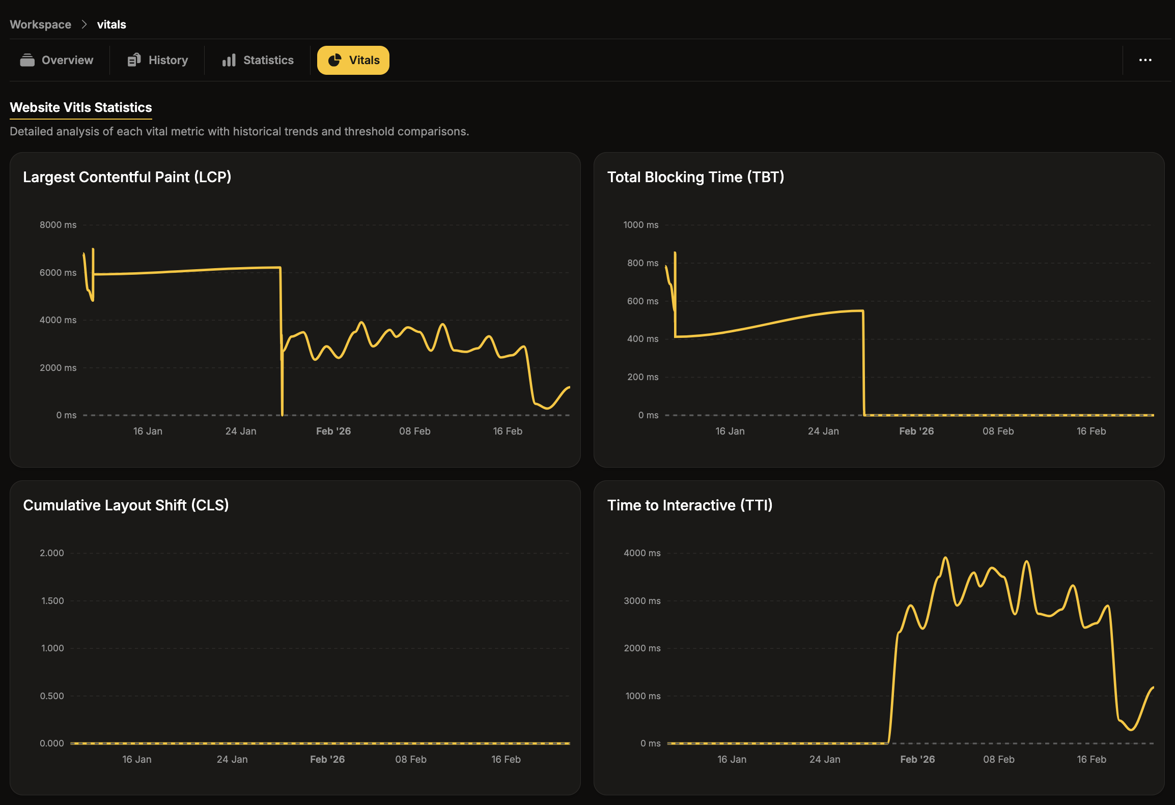Open the Statistics tab
The image size is (1175, 805).
(258, 60)
